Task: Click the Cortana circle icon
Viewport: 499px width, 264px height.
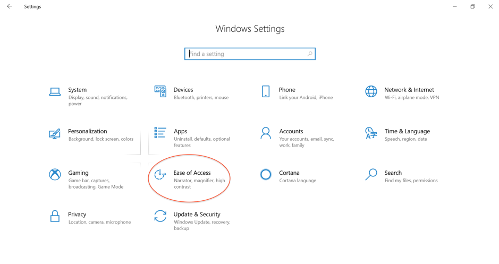Action: click(x=266, y=174)
